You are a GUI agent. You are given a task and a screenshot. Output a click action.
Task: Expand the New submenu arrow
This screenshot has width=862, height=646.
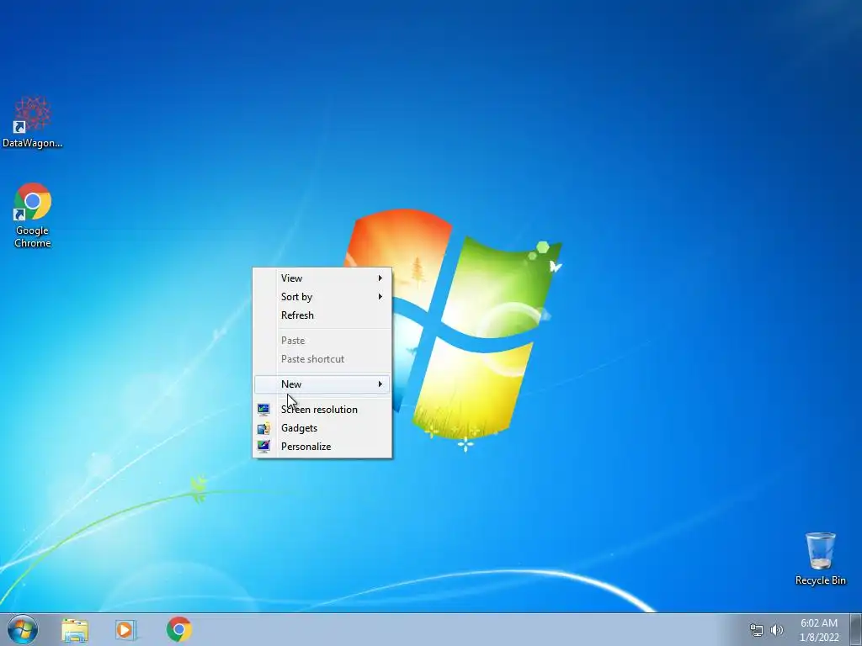click(x=380, y=384)
